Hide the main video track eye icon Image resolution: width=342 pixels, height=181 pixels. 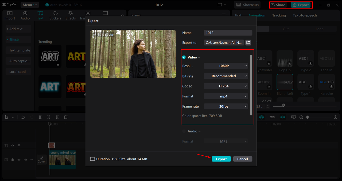click(x=19, y=160)
